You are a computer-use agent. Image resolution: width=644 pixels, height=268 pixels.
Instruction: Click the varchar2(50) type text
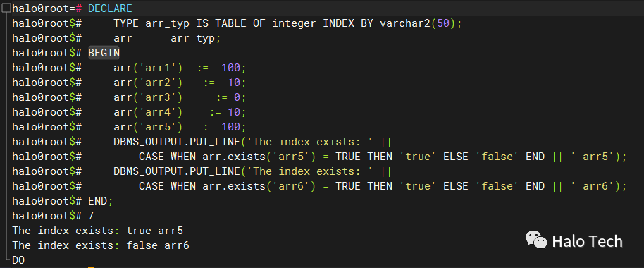pyautogui.click(x=418, y=23)
